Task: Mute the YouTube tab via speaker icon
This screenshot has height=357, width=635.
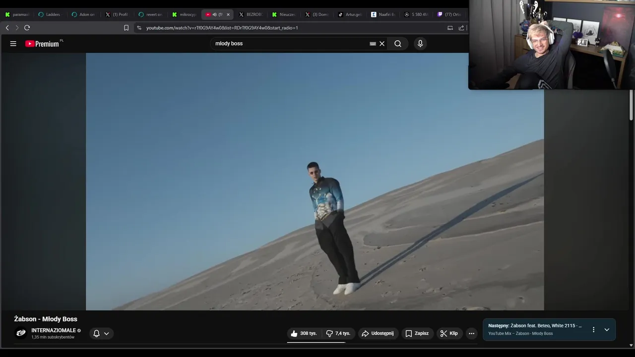Action: pyautogui.click(x=214, y=14)
